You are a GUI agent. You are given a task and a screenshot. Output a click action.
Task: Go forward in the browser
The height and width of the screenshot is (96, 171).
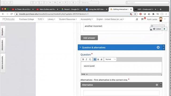point(7,14)
